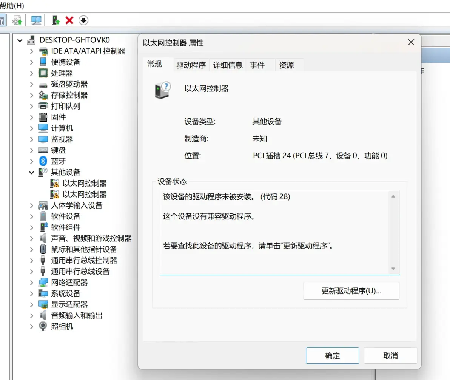
Task: Click the scan for hardware changes monitor icon
Action: click(36, 20)
